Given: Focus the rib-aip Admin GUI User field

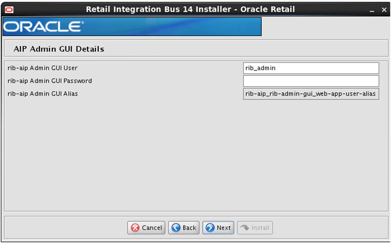Looking at the screenshot, I should coord(311,68).
